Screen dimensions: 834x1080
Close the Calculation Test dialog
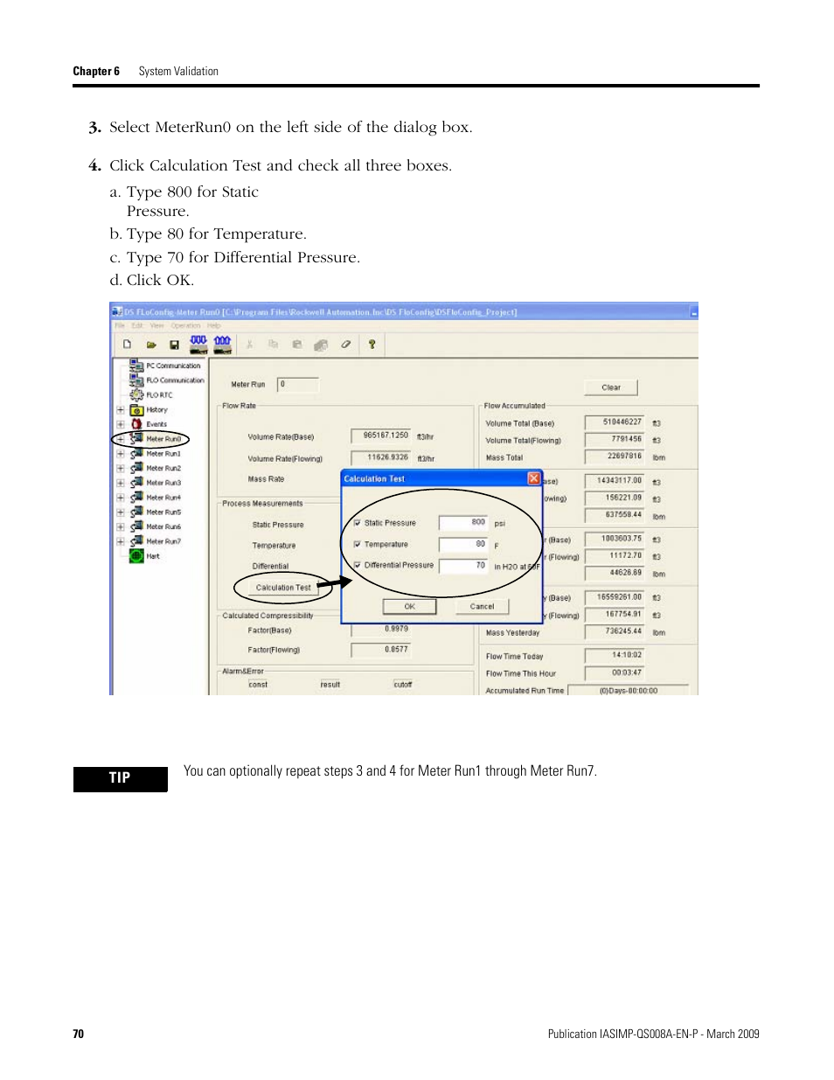pos(534,478)
